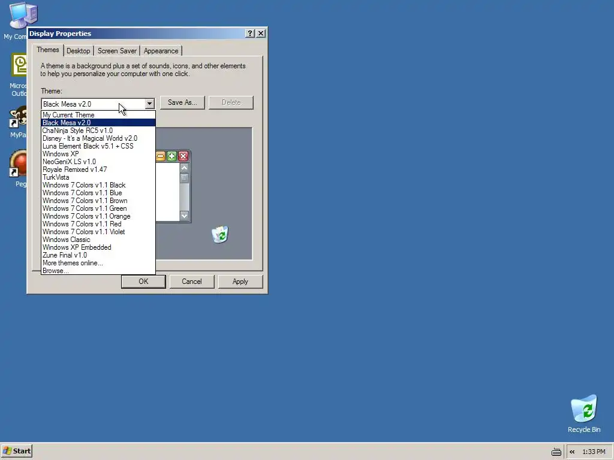This screenshot has width=614, height=460.
Task: Choose Windows 7 Colors v1.1 Black
Action: coord(98,185)
